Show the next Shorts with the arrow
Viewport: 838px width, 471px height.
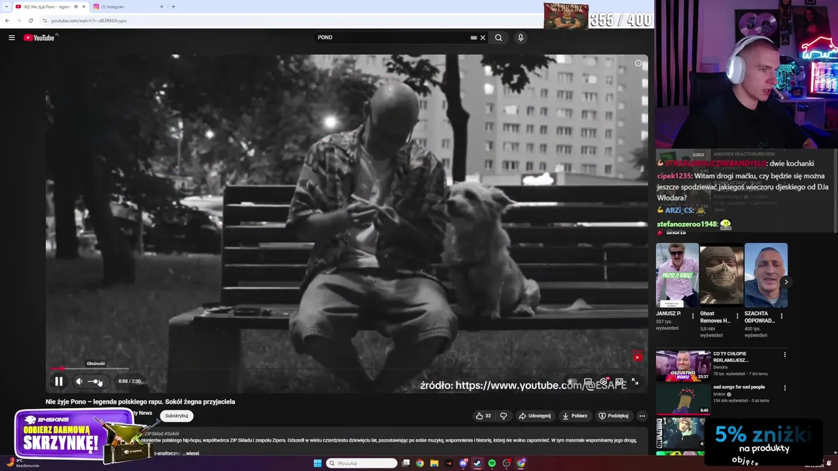(786, 282)
